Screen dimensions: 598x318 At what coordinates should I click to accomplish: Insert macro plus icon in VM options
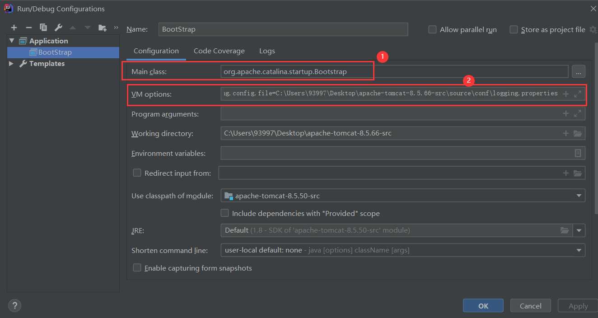pos(566,94)
